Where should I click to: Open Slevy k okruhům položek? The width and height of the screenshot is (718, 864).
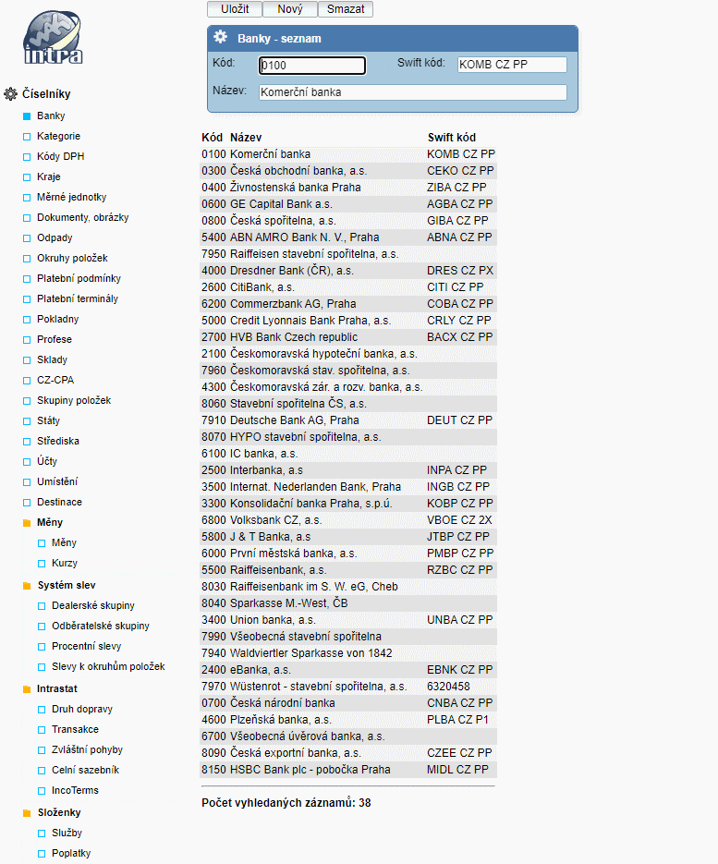click(x=108, y=667)
